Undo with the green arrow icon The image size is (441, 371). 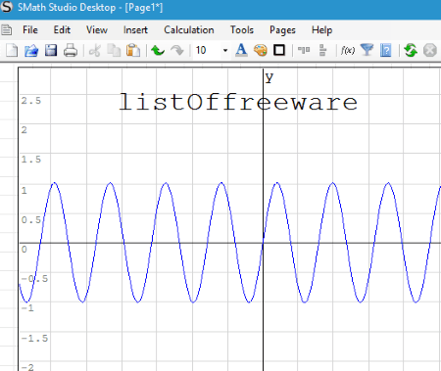[158, 51]
